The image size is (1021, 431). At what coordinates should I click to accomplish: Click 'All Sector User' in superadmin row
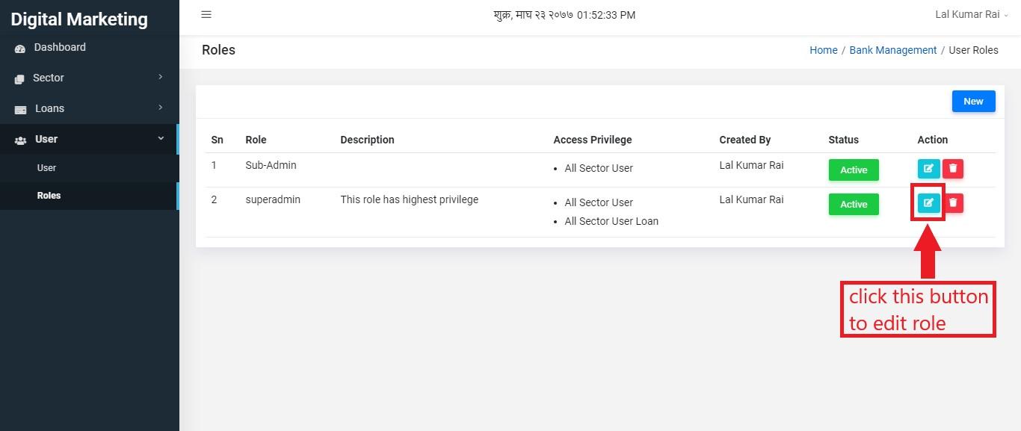(x=599, y=202)
